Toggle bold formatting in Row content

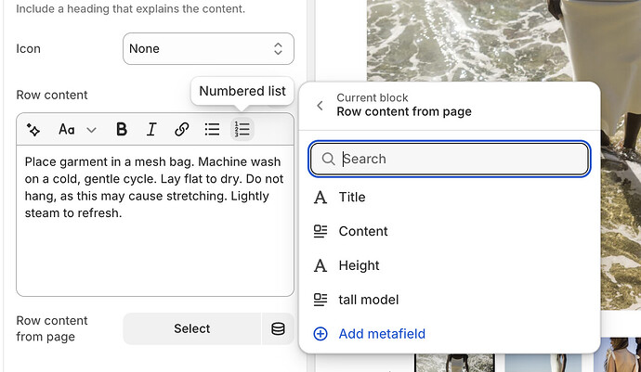click(121, 130)
